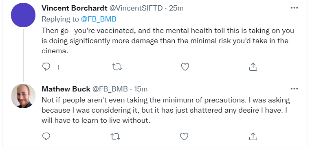Open Vincent Borchardt's purple profile avatar

(23, 15)
